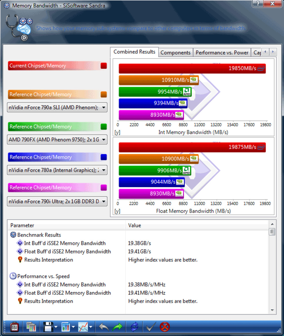Select the 19.41GB/s Float bandwidth value

point(139,251)
